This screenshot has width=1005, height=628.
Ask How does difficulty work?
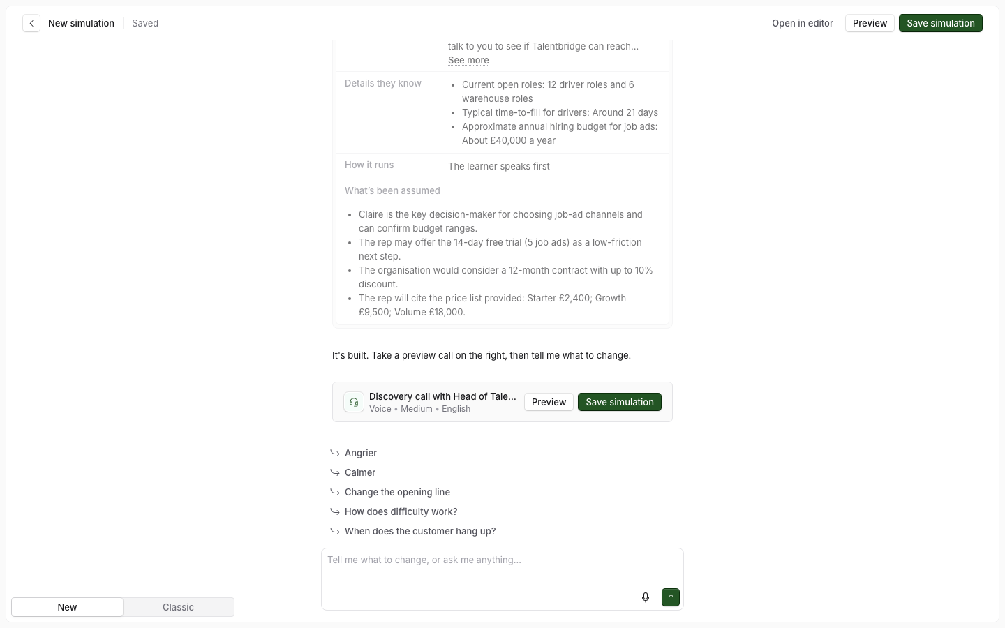pyautogui.click(x=401, y=511)
